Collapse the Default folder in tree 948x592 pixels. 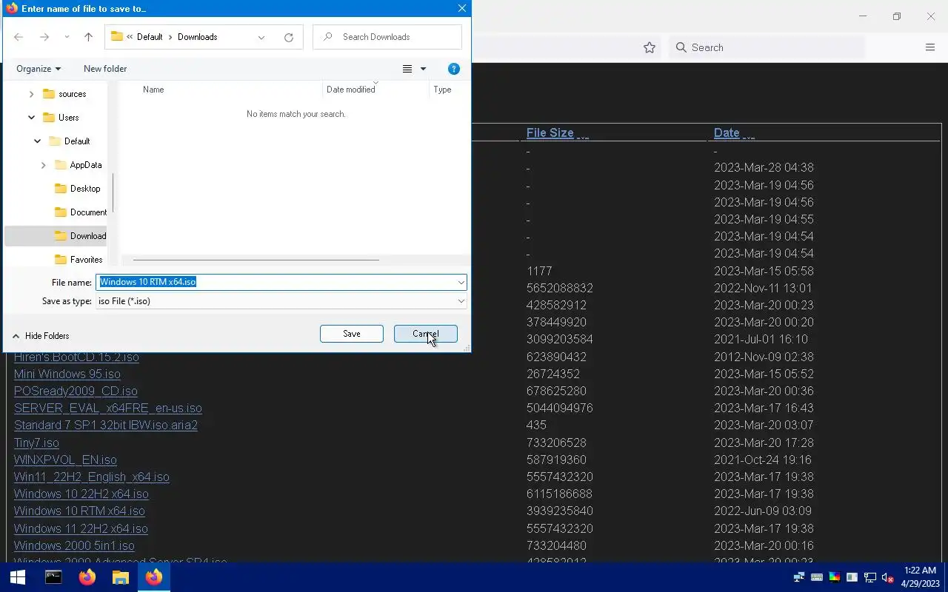(38, 141)
